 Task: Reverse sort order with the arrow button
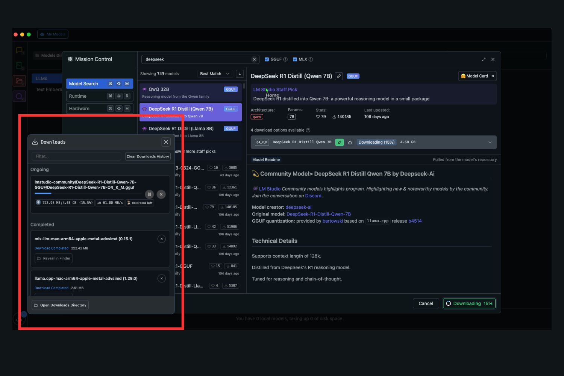tap(240, 74)
